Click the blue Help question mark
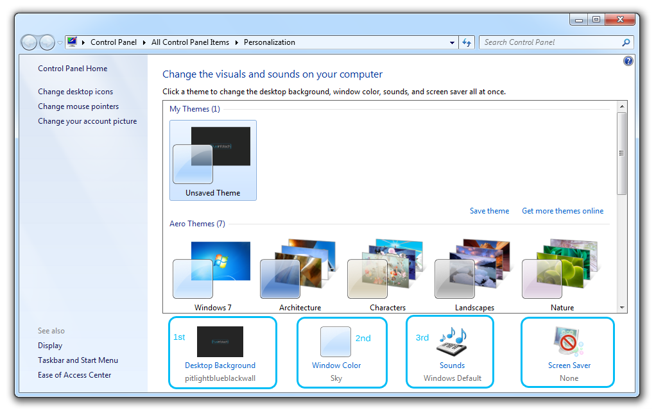656x411 pixels. [628, 61]
